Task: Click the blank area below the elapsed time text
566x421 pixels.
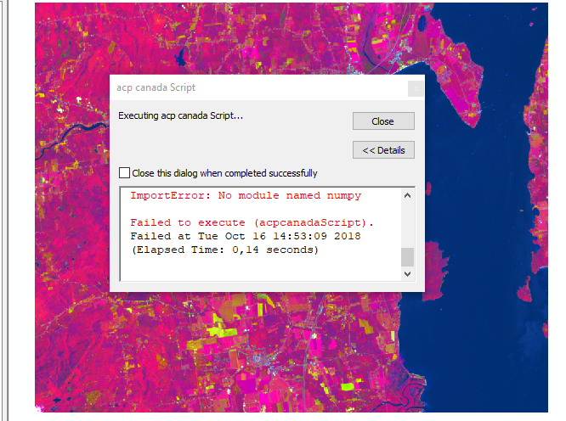Action: point(255,269)
